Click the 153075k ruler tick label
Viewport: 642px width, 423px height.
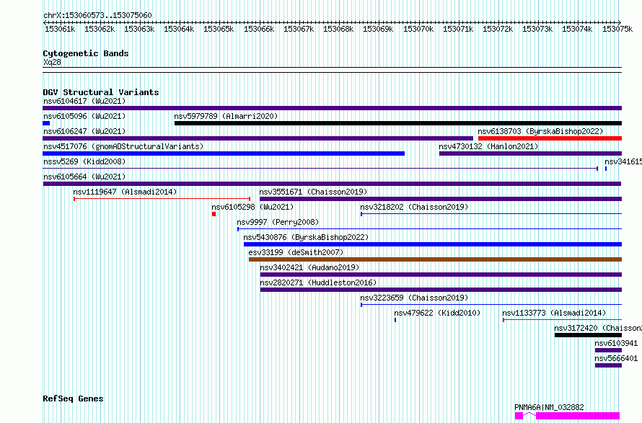point(617,29)
